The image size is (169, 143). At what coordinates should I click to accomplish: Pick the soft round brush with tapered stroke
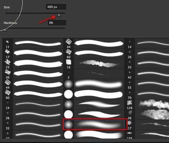tap(94, 104)
